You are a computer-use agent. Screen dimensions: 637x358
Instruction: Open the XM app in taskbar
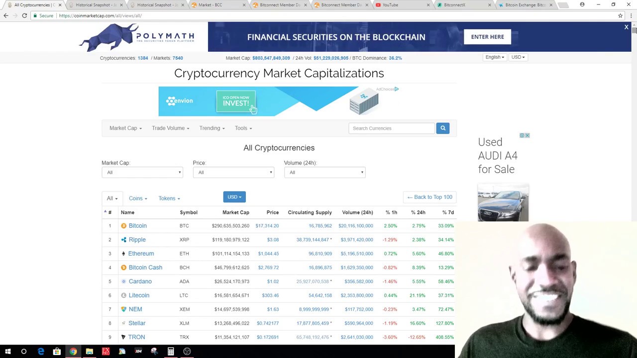(x=138, y=352)
